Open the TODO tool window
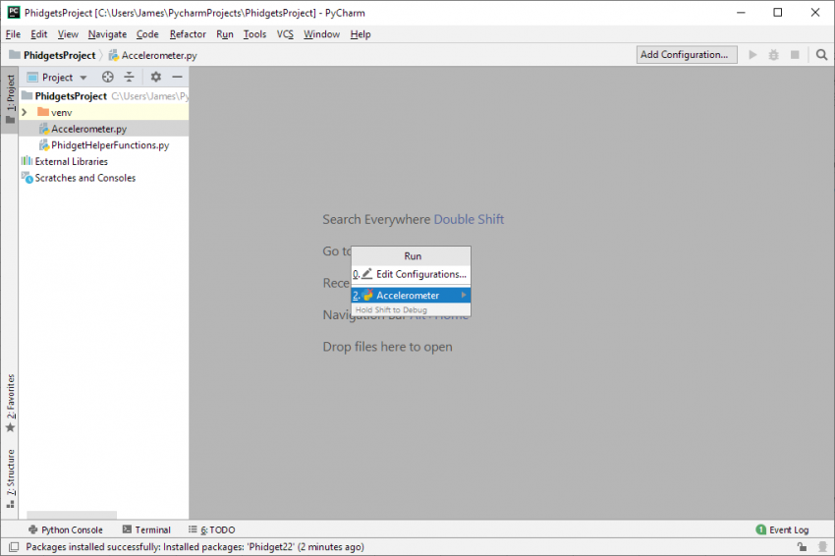The width and height of the screenshot is (835, 556). (211, 529)
